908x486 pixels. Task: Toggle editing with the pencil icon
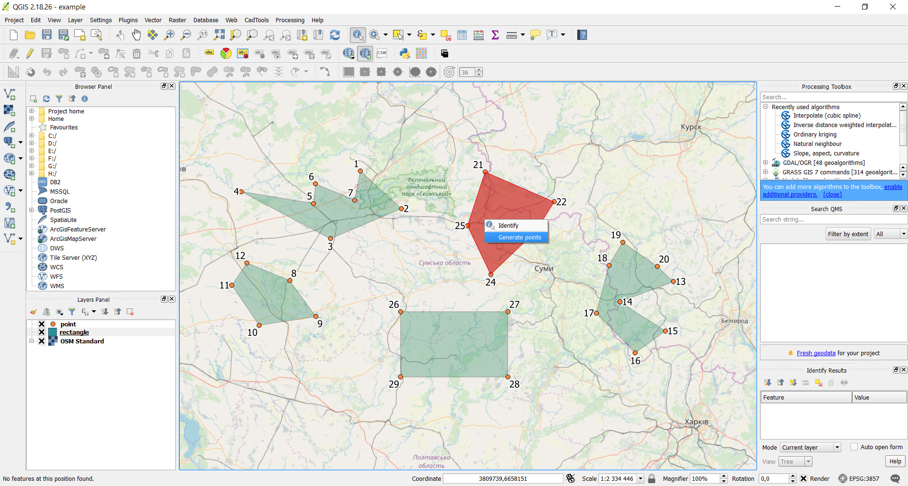(x=30, y=53)
